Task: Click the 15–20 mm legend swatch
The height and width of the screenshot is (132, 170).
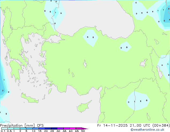Action: click(42, 128)
